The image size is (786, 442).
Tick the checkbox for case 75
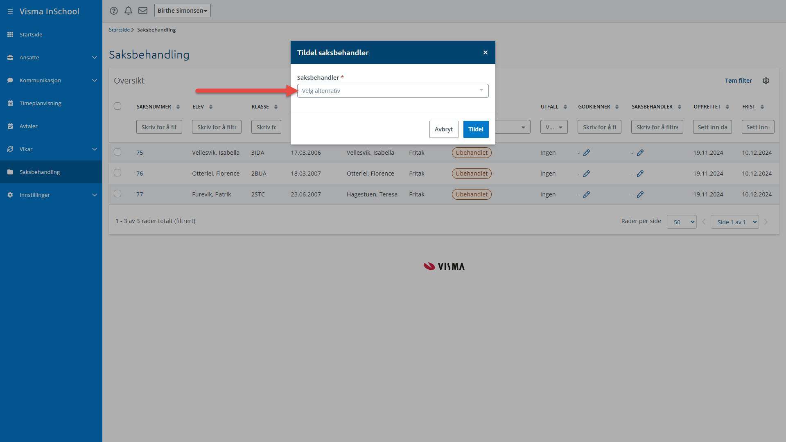(117, 152)
